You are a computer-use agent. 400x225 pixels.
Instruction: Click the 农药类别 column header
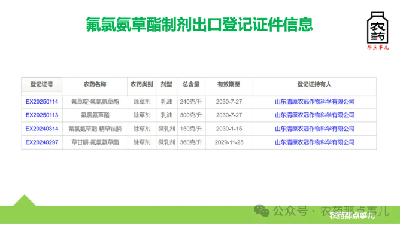pyautogui.click(x=141, y=84)
